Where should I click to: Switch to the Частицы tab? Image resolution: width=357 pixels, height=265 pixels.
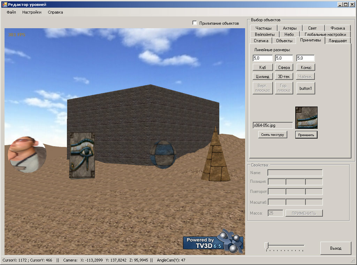(x=264, y=28)
